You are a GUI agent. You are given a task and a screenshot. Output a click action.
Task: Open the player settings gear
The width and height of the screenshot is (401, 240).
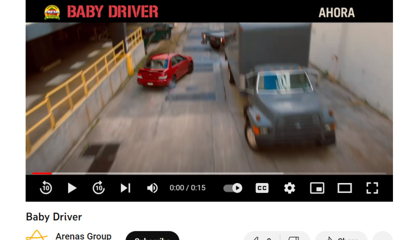click(289, 188)
